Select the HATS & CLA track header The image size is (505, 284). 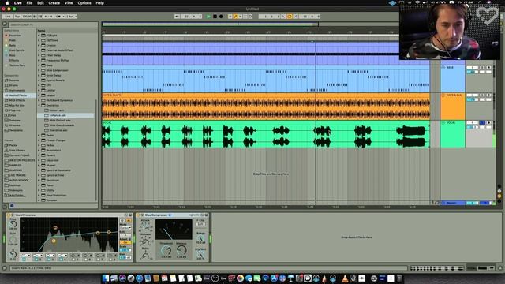pyautogui.click(x=452, y=106)
